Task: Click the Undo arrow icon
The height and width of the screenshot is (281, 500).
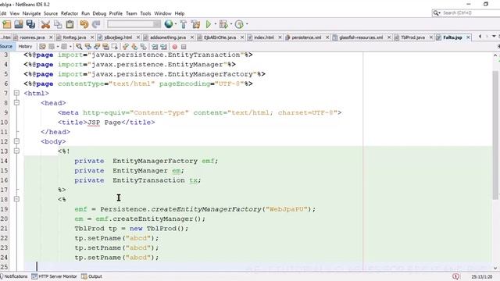Action: point(84,24)
